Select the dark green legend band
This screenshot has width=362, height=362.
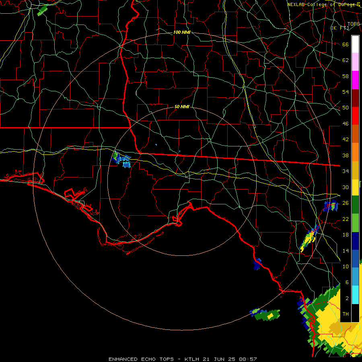(355, 205)
